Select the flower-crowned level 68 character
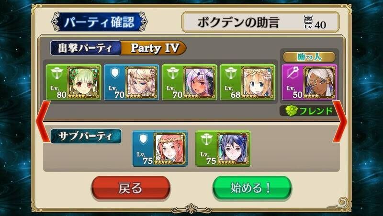The width and height of the screenshot is (383, 216). 248,82
